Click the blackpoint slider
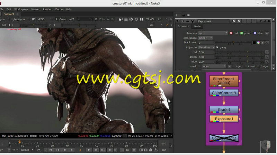277x155 pixels. (x=233, y=42)
